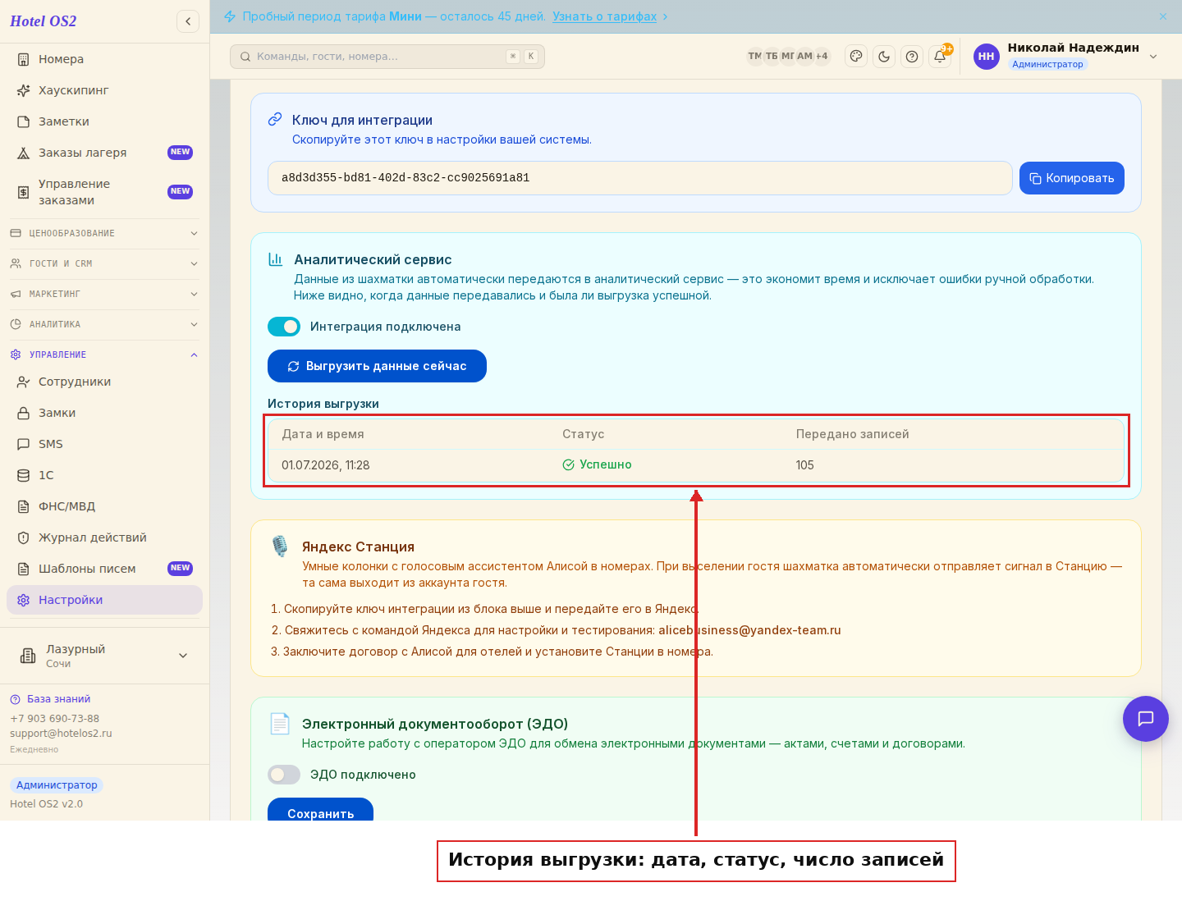
Task: Click Копировать button for integration key
Action: 1072,178
